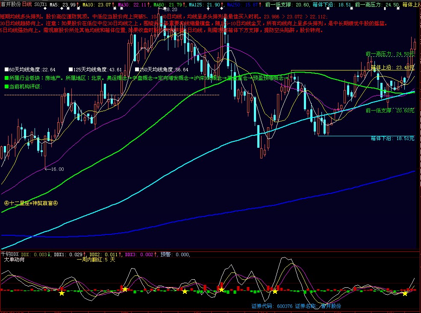This screenshot has width=421, height=313.
Task: Click 箱体下沿: 18.51 in the top bar
Action: click(332, 5)
